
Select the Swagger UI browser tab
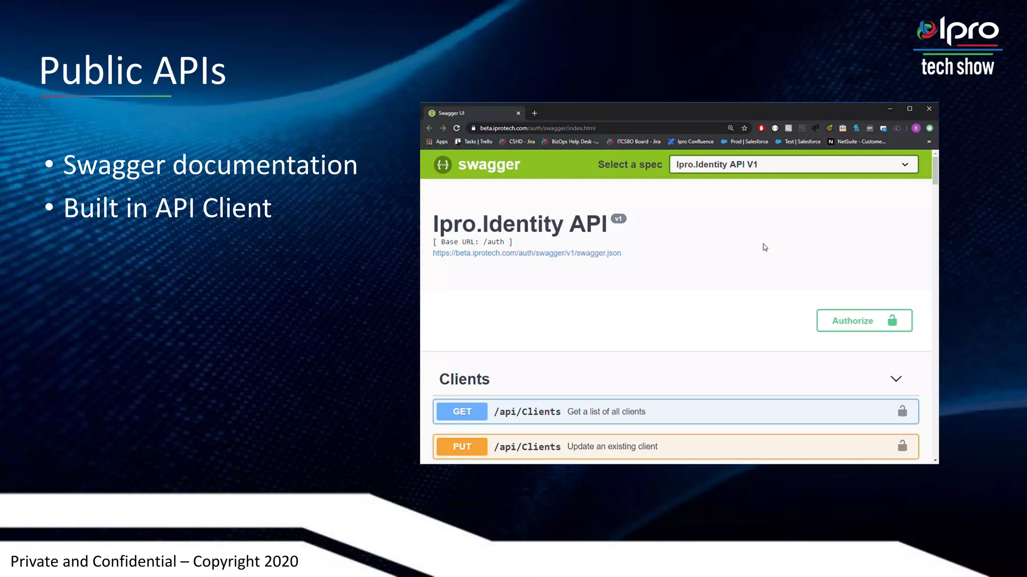(x=474, y=113)
